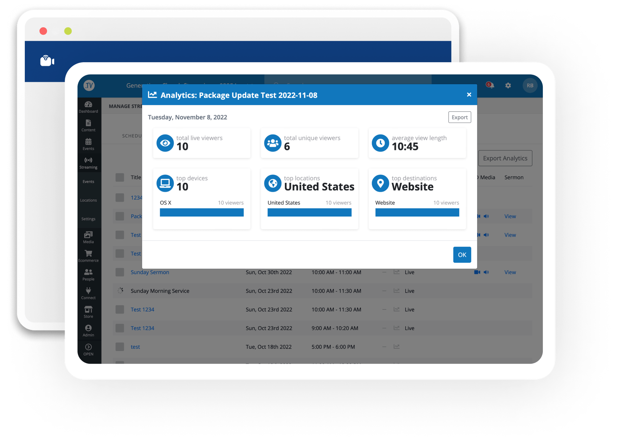The image size is (620, 447).
Task: Open the Connect panel
Action: point(89,293)
